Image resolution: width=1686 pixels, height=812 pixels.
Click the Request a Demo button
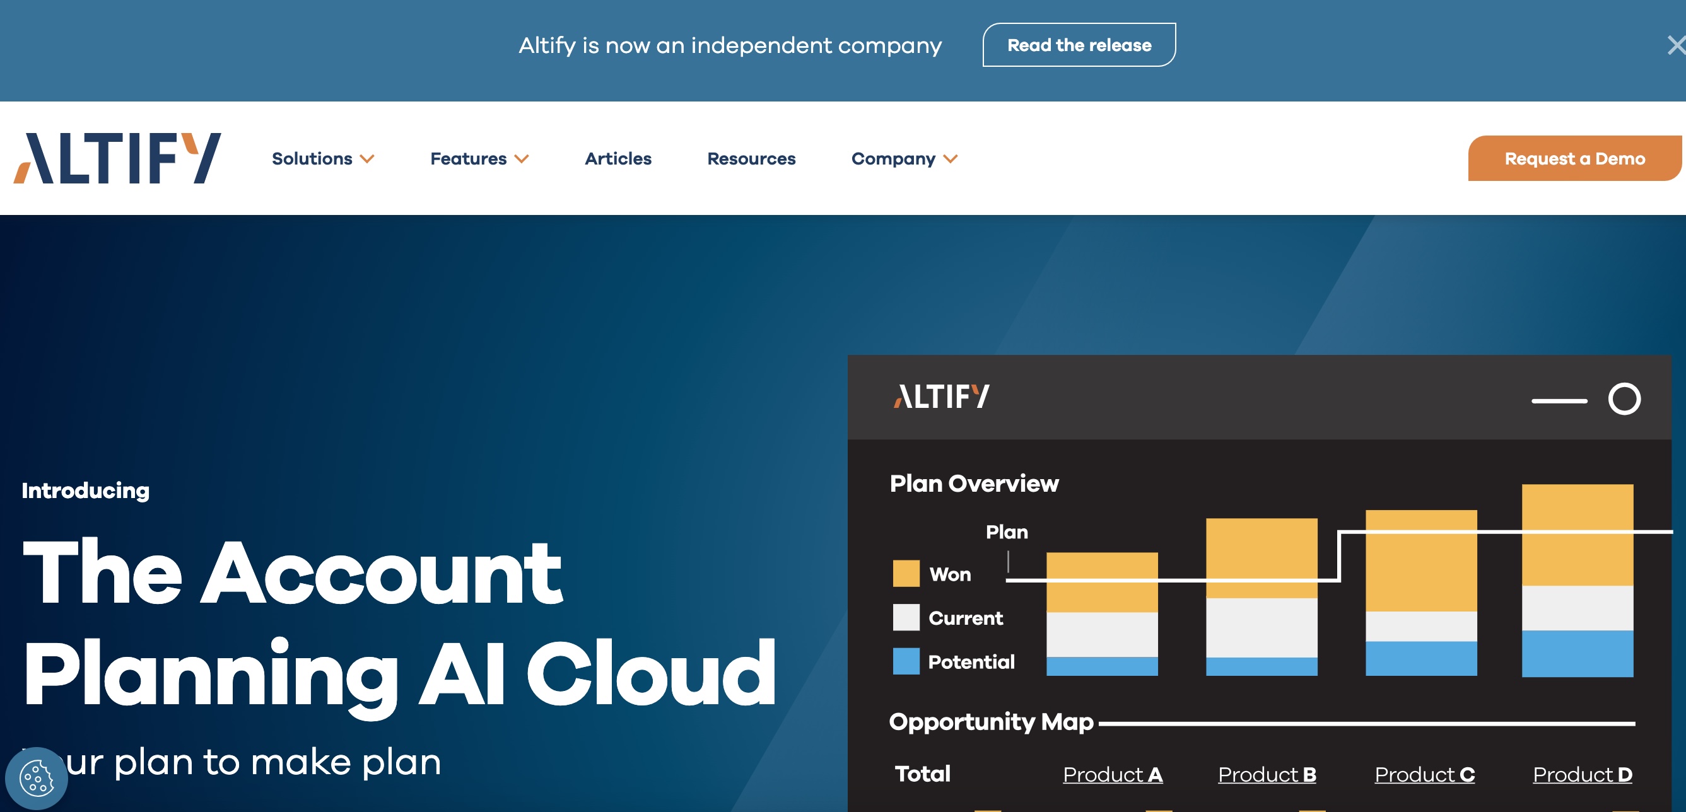point(1574,158)
